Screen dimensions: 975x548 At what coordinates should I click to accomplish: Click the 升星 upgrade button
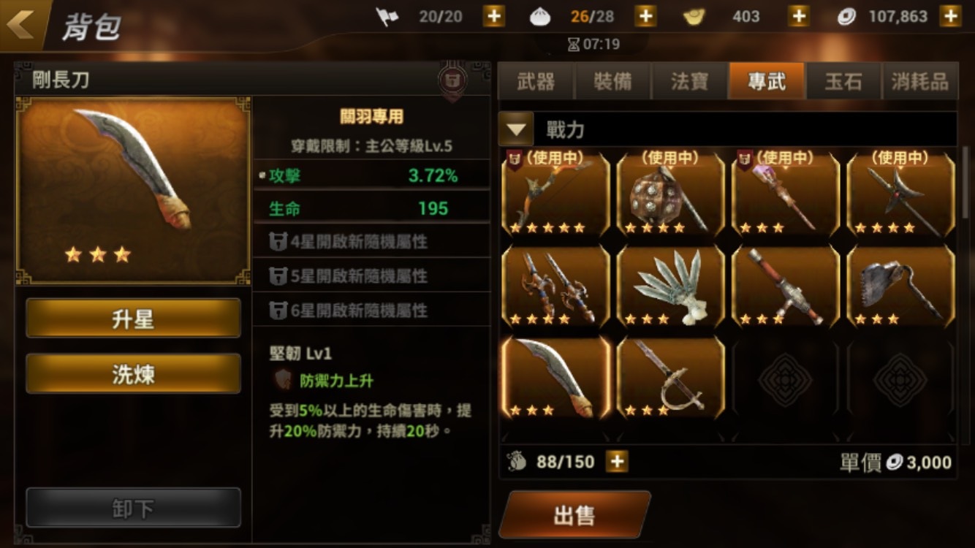(133, 318)
